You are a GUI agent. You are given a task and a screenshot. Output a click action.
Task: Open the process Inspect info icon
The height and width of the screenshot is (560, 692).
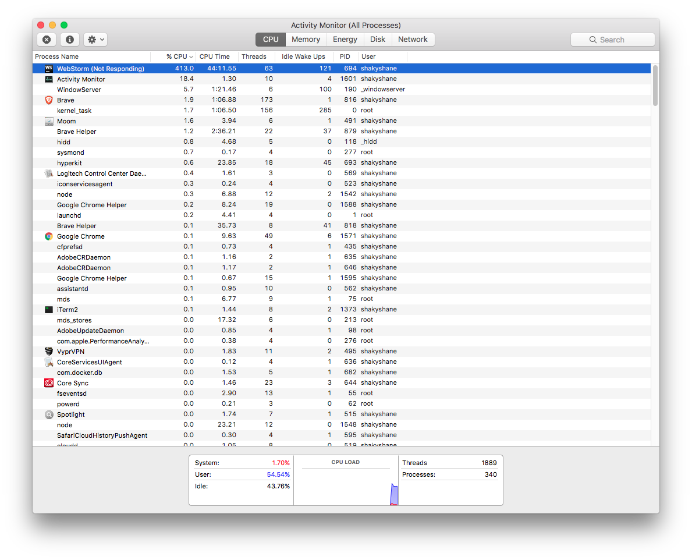[70, 40]
